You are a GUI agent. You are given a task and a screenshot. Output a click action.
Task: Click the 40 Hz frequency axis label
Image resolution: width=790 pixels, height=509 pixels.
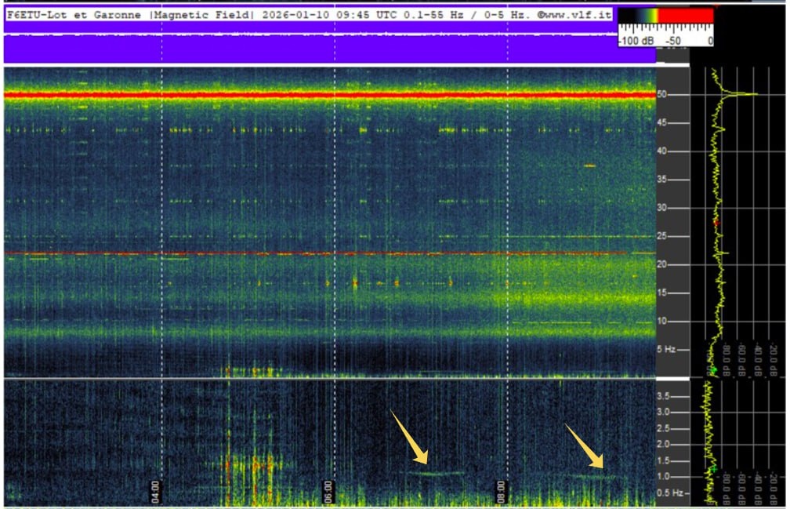click(662, 151)
